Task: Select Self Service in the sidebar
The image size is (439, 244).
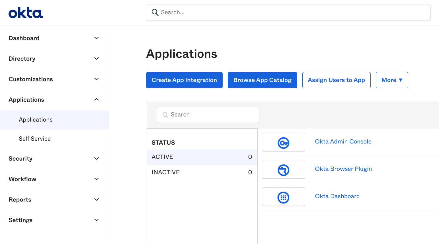Action: pos(34,139)
